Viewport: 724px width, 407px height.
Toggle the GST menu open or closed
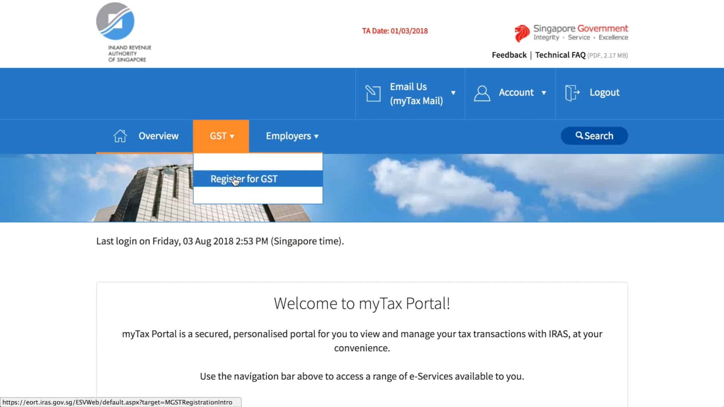pos(220,136)
